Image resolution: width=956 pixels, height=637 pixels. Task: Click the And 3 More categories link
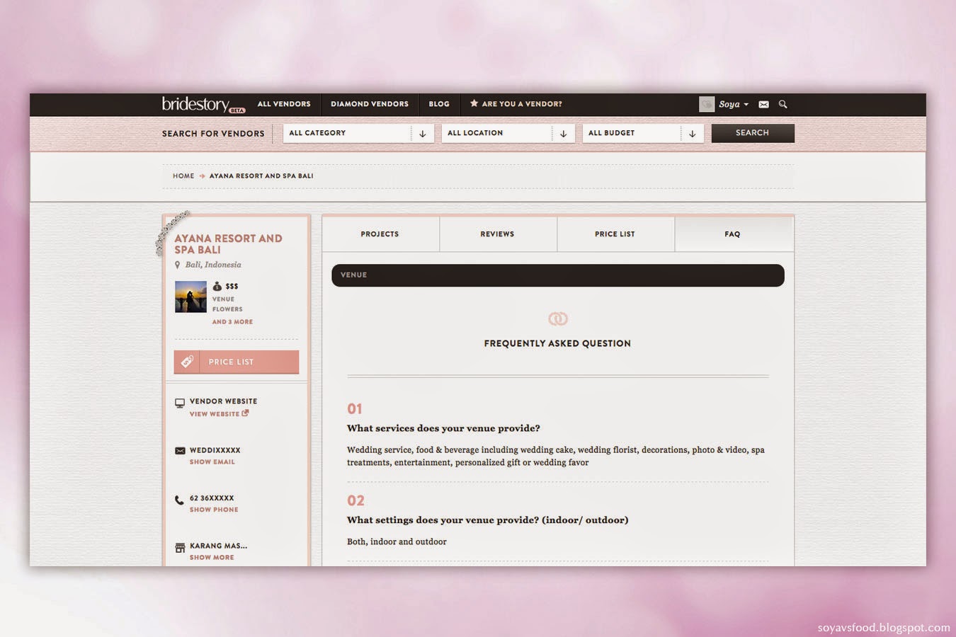click(x=232, y=322)
